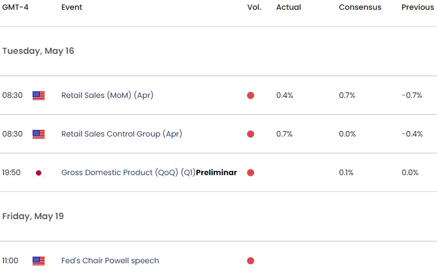Open Gross Domestic Product (QoQ) (Q1) event

128,173
